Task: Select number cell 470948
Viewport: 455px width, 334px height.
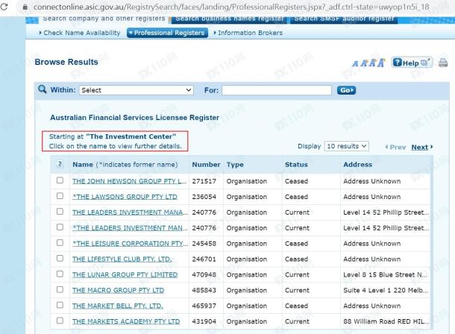Action: (204, 275)
